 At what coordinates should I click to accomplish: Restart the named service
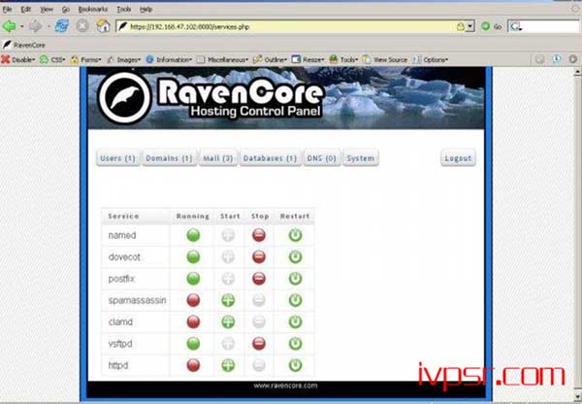tap(295, 235)
